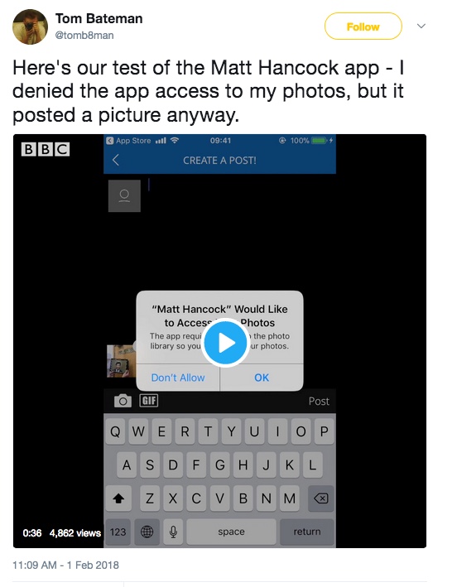Click the BBC logo on the video
This screenshot has width=452, height=587.
point(46,149)
